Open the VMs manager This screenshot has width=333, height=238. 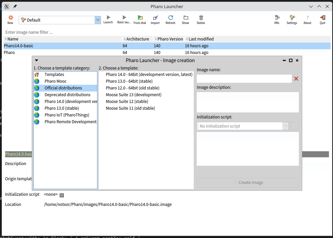click(277, 20)
